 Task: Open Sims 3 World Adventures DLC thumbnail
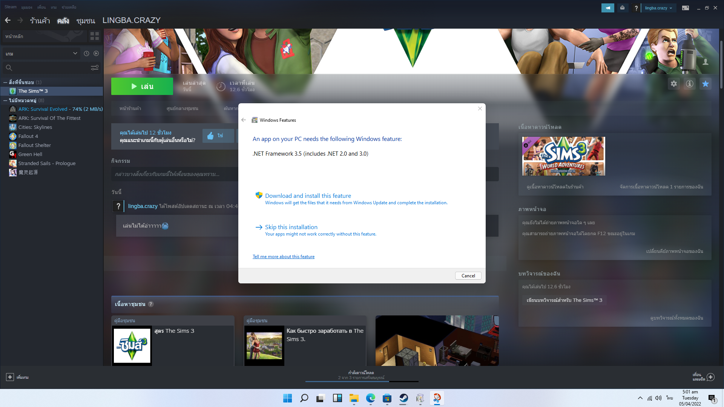pyautogui.click(x=563, y=156)
